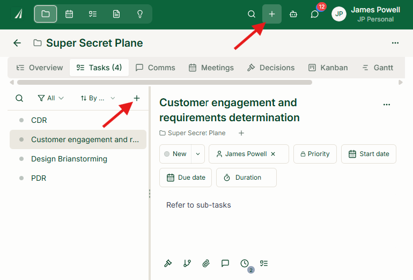Open chat notifications with 12 badge

click(x=315, y=14)
